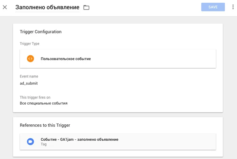Click the 'References to this Trigger' heading

tap(45, 125)
